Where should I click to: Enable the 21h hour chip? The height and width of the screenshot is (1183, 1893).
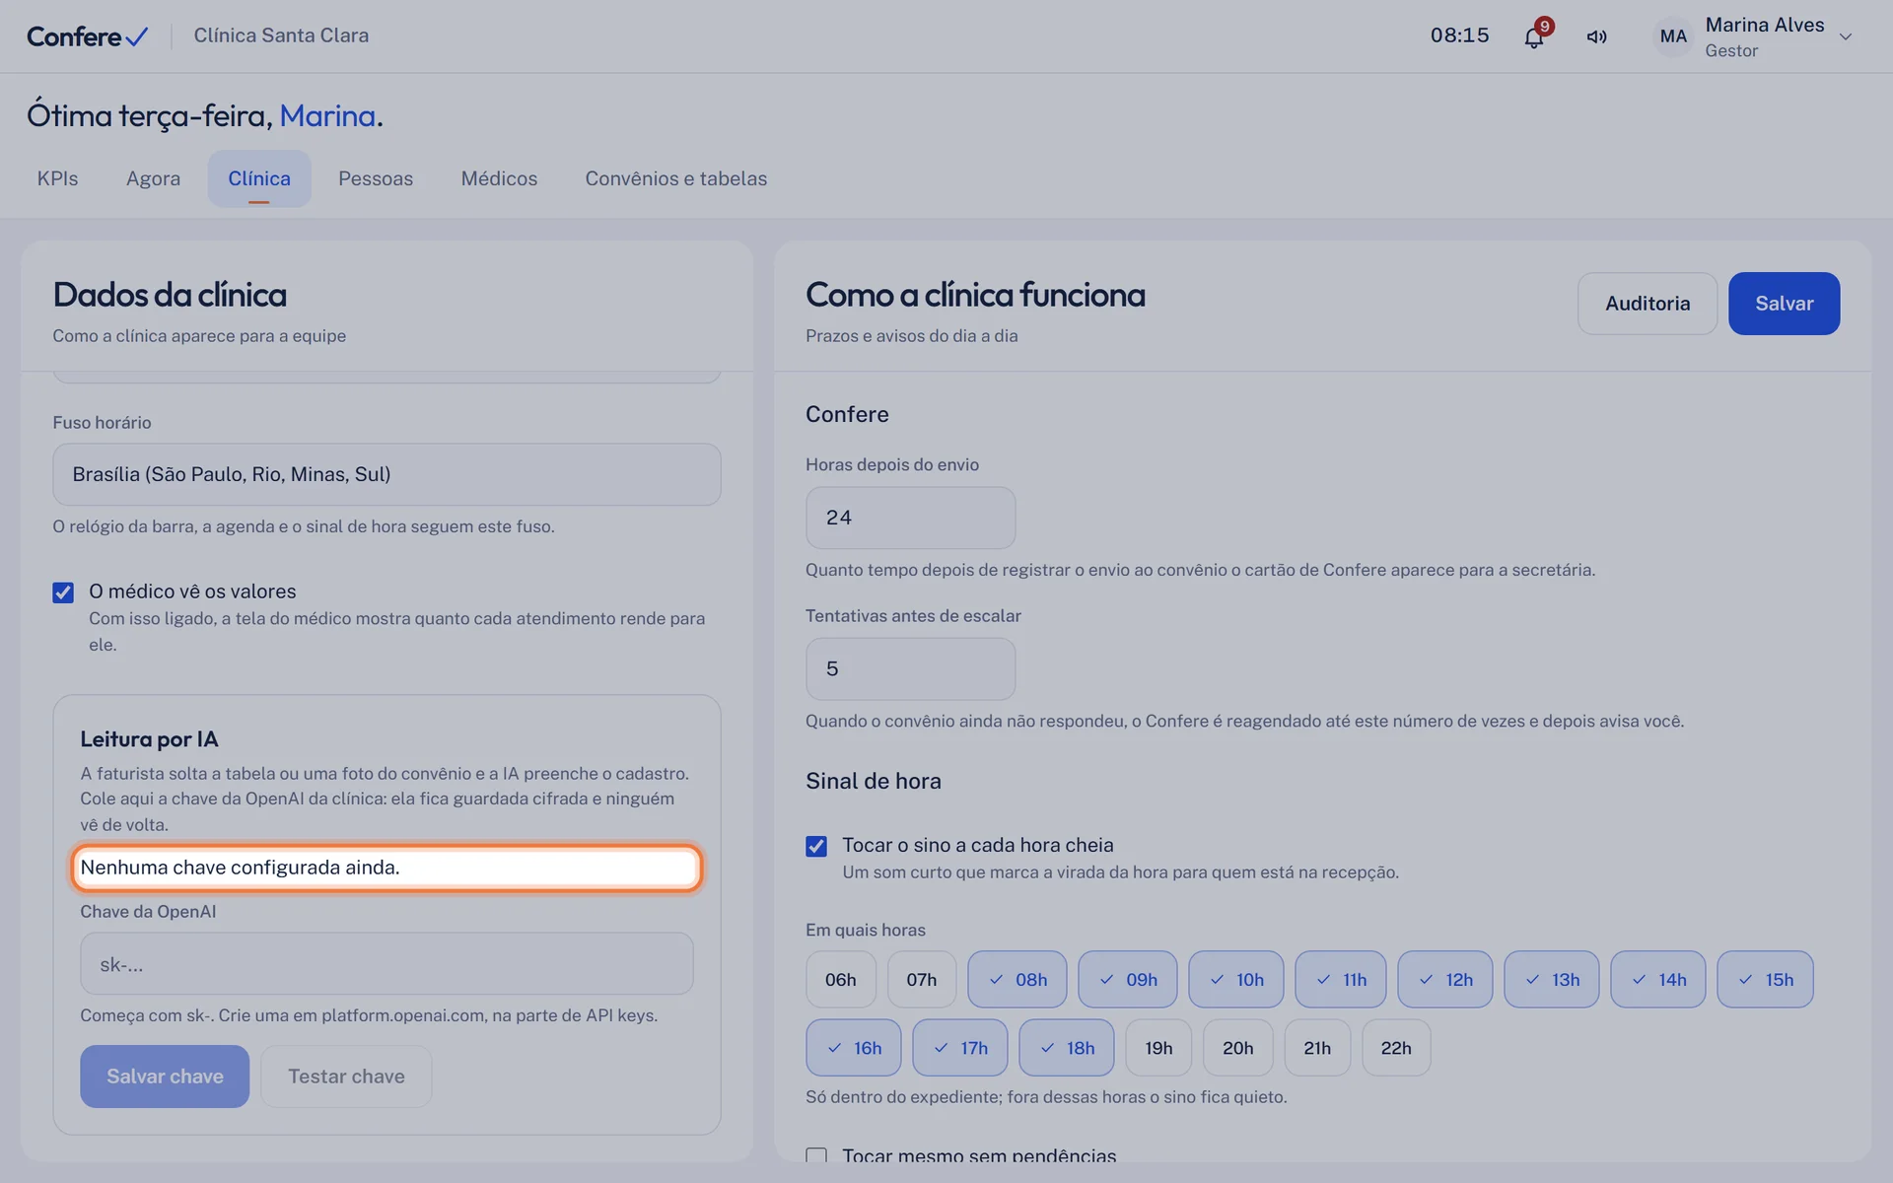click(x=1317, y=1047)
